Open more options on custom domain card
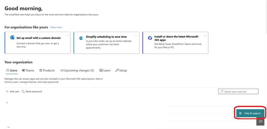267x129 pixels. tap(67, 35)
